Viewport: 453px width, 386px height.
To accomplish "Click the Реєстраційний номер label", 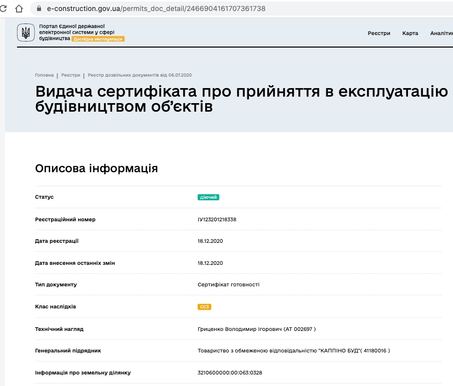I will point(65,220).
